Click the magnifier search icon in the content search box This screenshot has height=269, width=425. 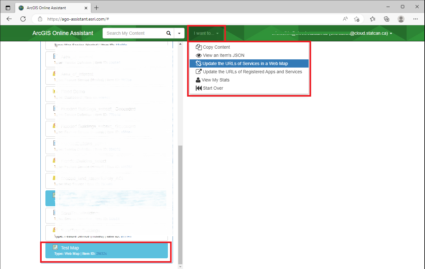(169, 33)
